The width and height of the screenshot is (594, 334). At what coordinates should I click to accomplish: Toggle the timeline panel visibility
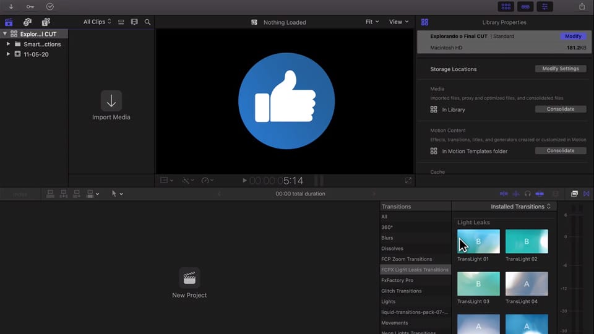(525, 6)
